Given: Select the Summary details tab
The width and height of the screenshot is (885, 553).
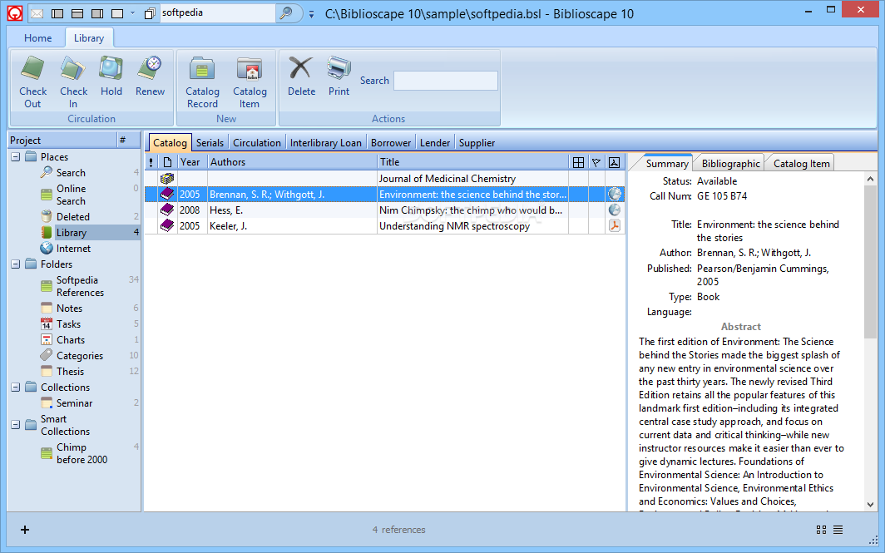Looking at the screenshot, I should [x=666, y=164].
